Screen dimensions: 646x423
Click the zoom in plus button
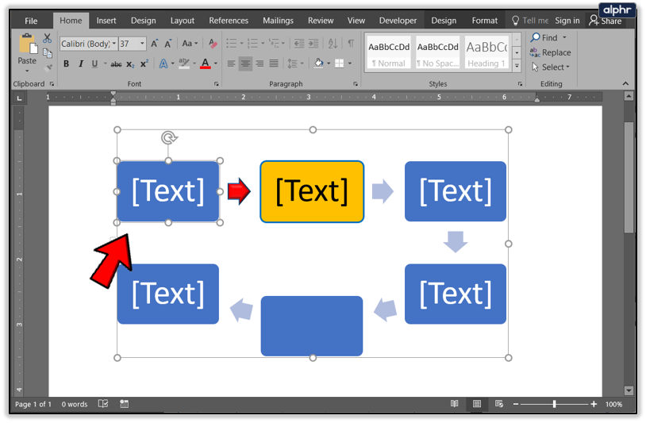tap(594, 404)
